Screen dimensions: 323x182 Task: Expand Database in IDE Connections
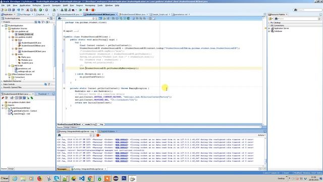click(x=269, y=31)
